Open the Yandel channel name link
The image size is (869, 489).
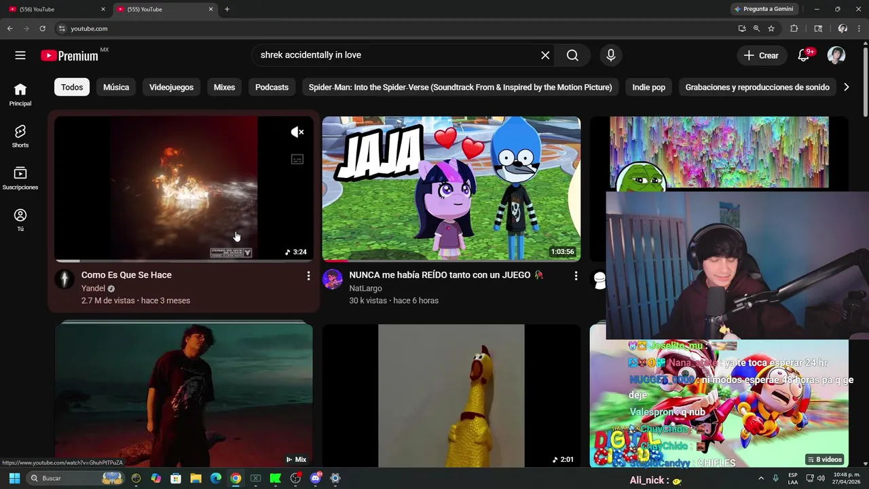94,289
